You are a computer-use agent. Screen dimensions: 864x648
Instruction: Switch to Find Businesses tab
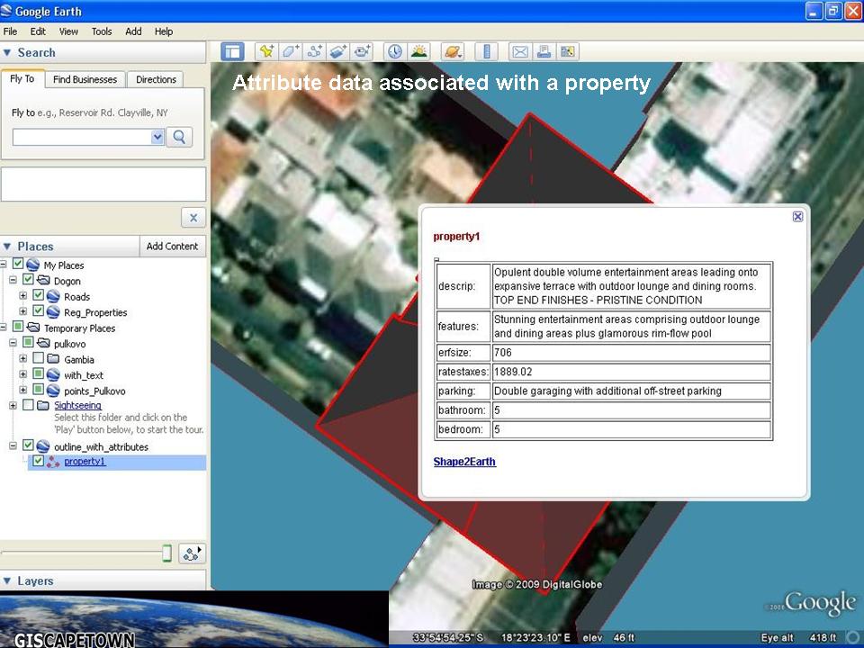click(85, 79)
